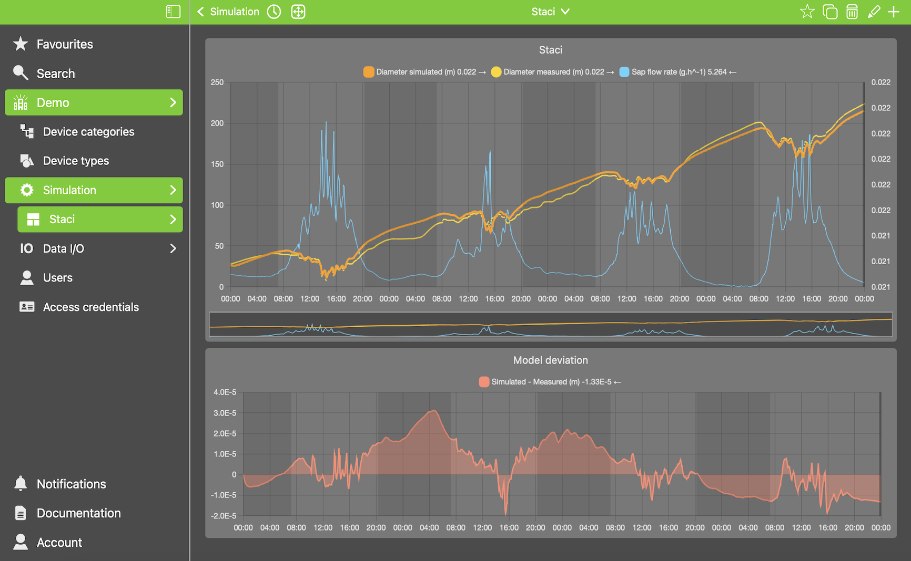Open the time range clock icon

[x=274, y=11]
